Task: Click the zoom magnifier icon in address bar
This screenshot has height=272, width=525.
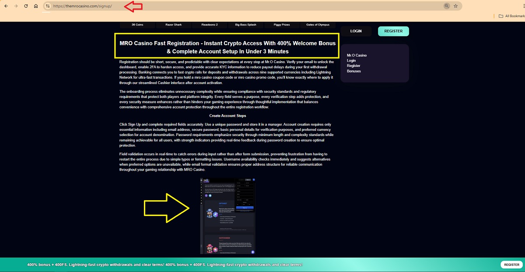Action: tap(446, 6)
